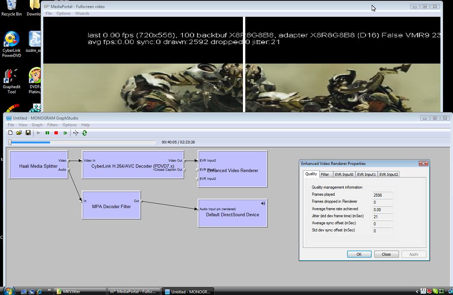Open the Graph menu in GraphStudio
Viewport: 453px width, 295px height.
(37, 125)
